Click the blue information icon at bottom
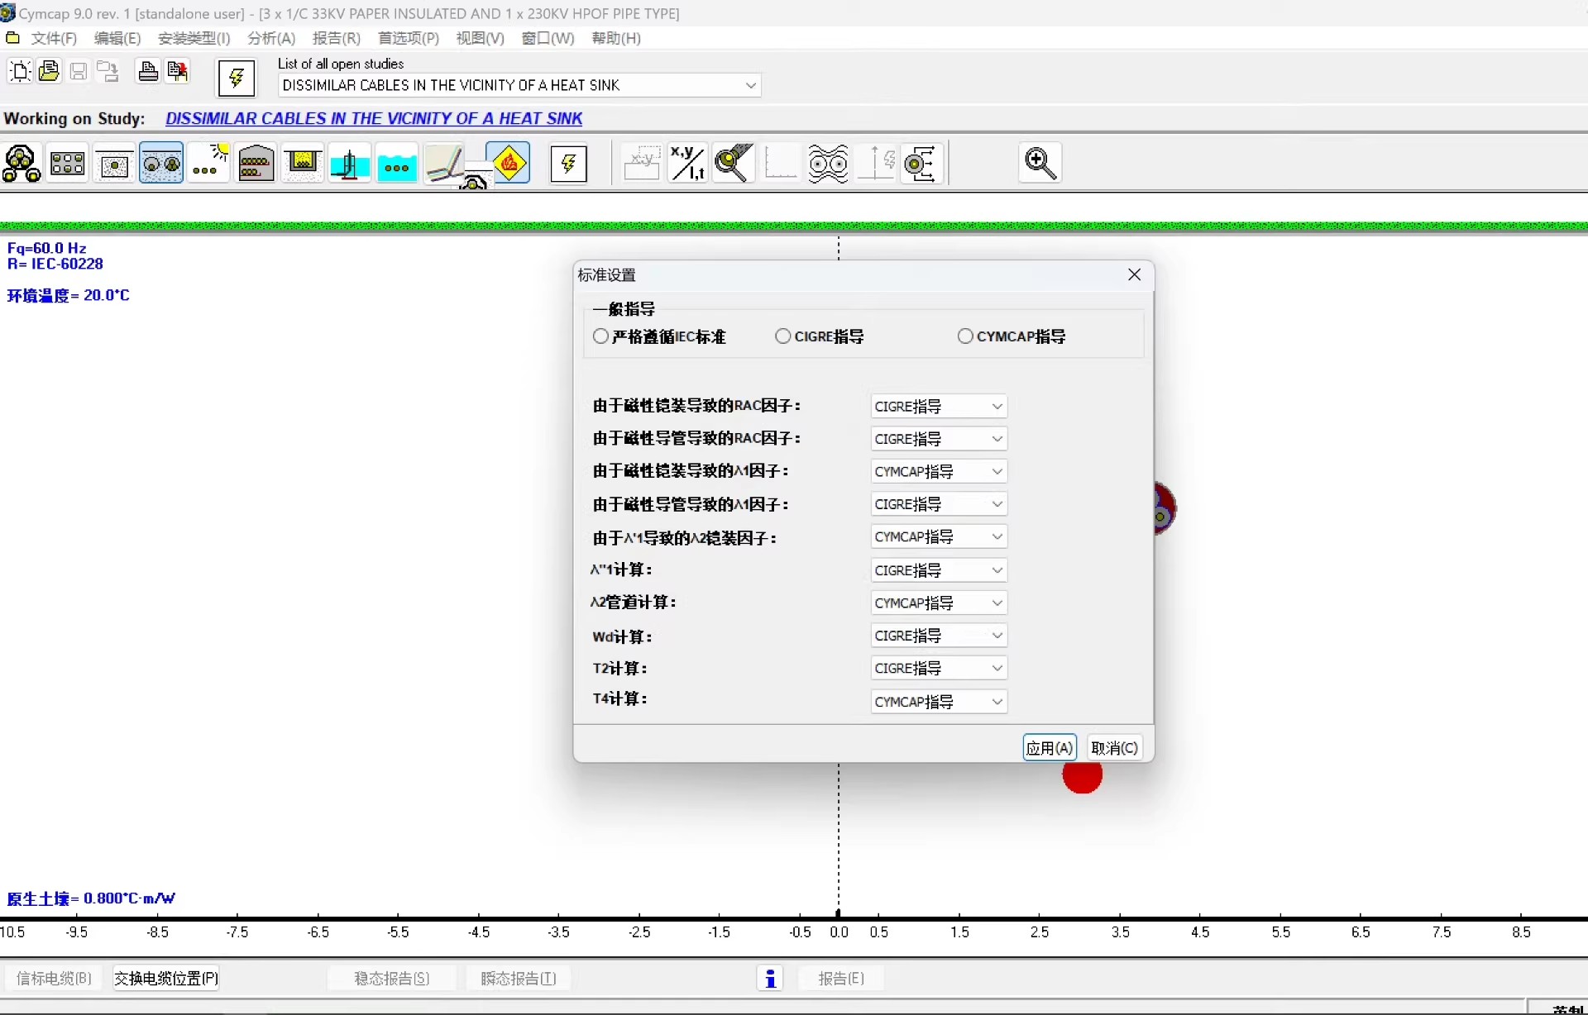1588x1015 pixels. [x=770, y=979]
